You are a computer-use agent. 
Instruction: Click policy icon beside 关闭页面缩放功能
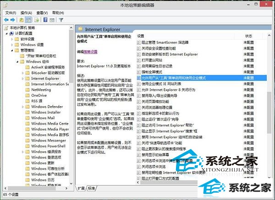(138, 102)
